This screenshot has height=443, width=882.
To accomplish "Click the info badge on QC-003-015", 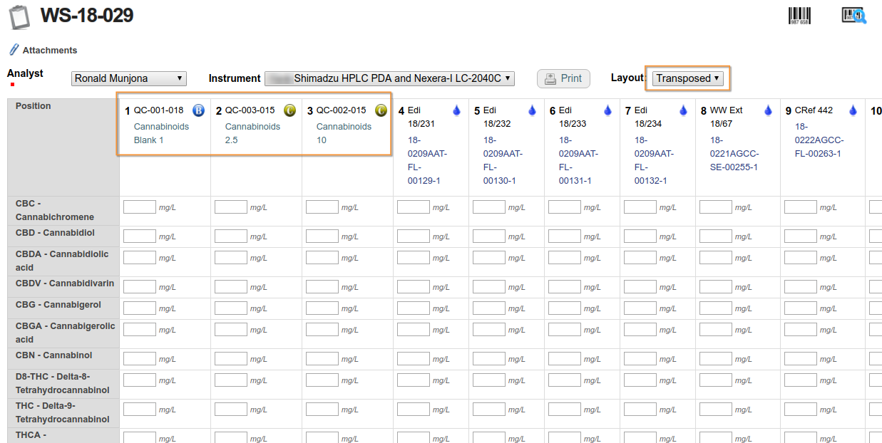I will click(x=290, y=111).
